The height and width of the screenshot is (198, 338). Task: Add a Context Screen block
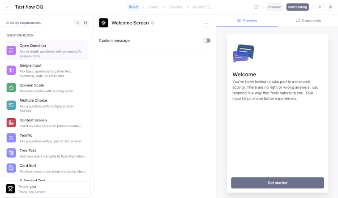pos(47,123)
